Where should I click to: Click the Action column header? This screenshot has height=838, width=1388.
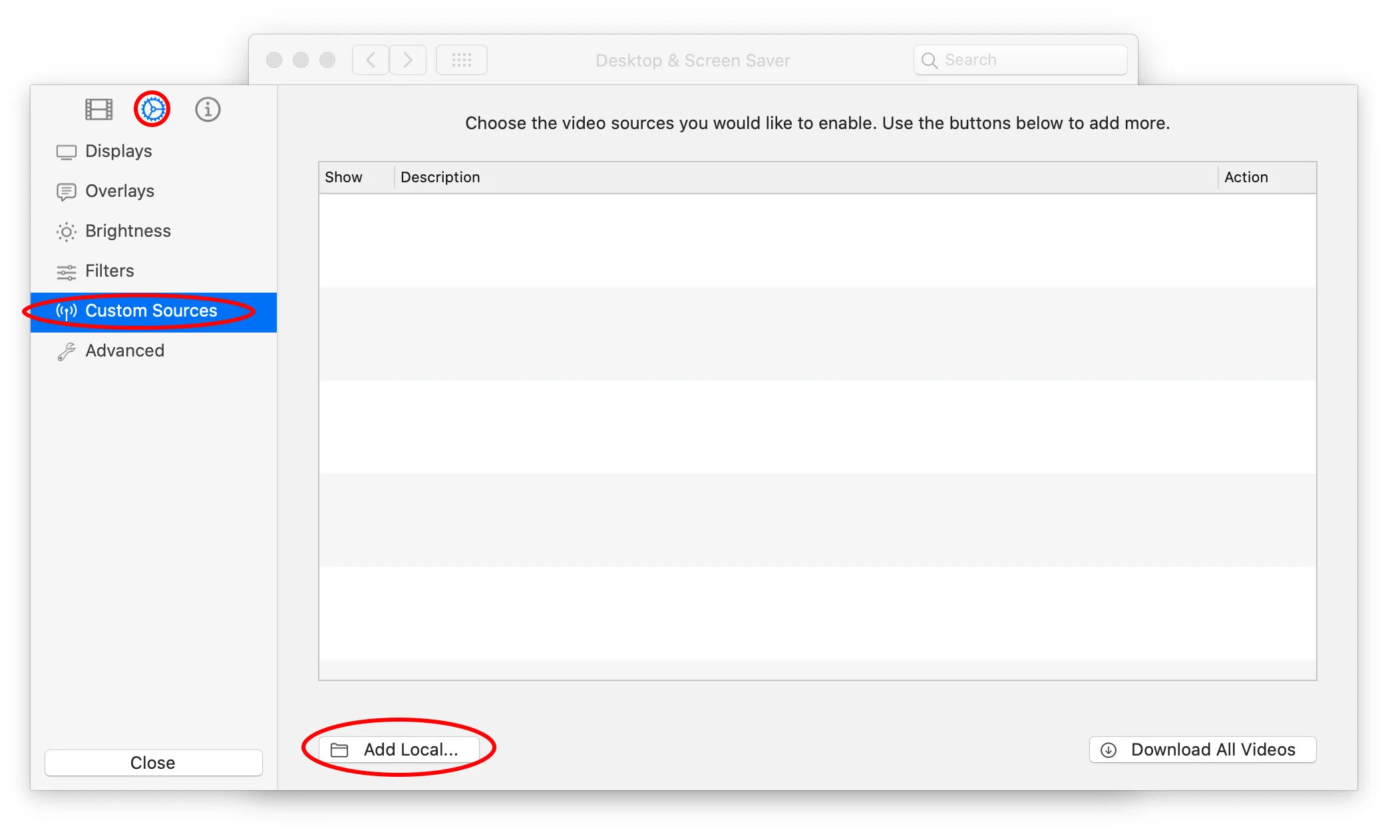pos(1246,178)
